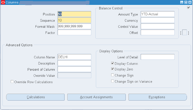Uncheck the Display Zero checkbox
The width and height of the screenshot is (193, 110).
coord(112,69)
